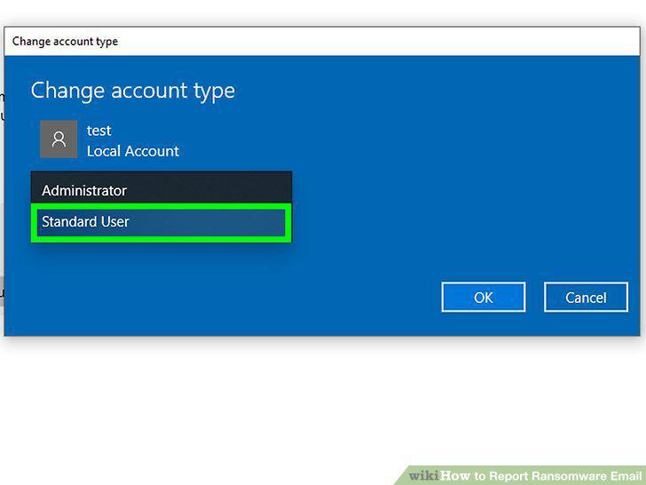Dismiss the dialog with the Cancel button
Screen dimensions: 646x485
[x=586, y=298]
